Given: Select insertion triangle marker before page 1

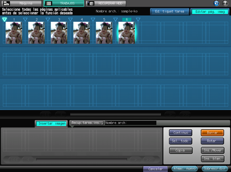Looking at the screenshot, I should tap(4, 20).
